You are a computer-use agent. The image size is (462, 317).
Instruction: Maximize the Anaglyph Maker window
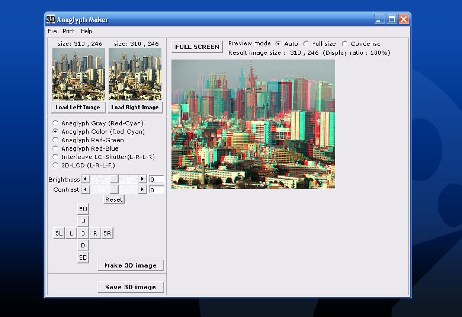click(391, 19)
